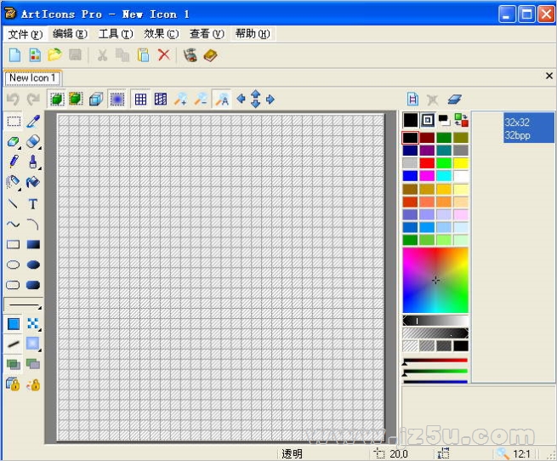Screen dimensions: 557x461
Task: Open an existing file folder icon
Action: pyautogui.click(x=54, y=55)
